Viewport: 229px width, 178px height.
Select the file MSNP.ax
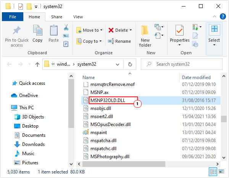pos(100,92)
